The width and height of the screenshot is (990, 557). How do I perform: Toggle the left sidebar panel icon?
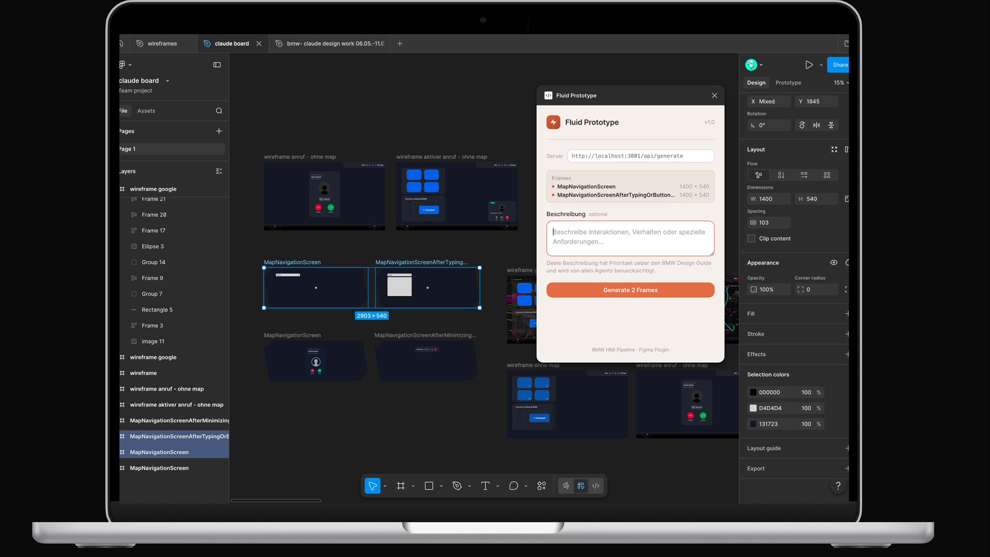pos(217,65)
